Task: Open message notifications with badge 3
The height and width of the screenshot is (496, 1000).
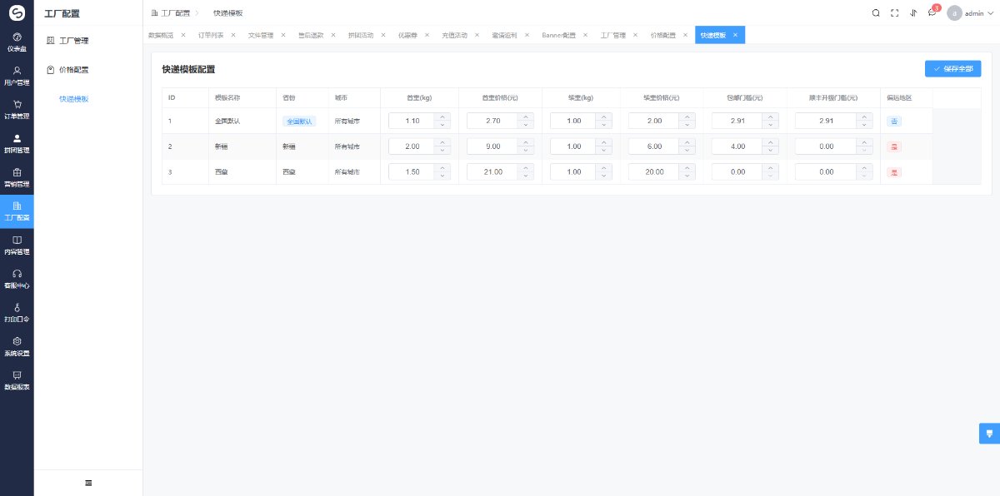Action: tap(932, 12)
